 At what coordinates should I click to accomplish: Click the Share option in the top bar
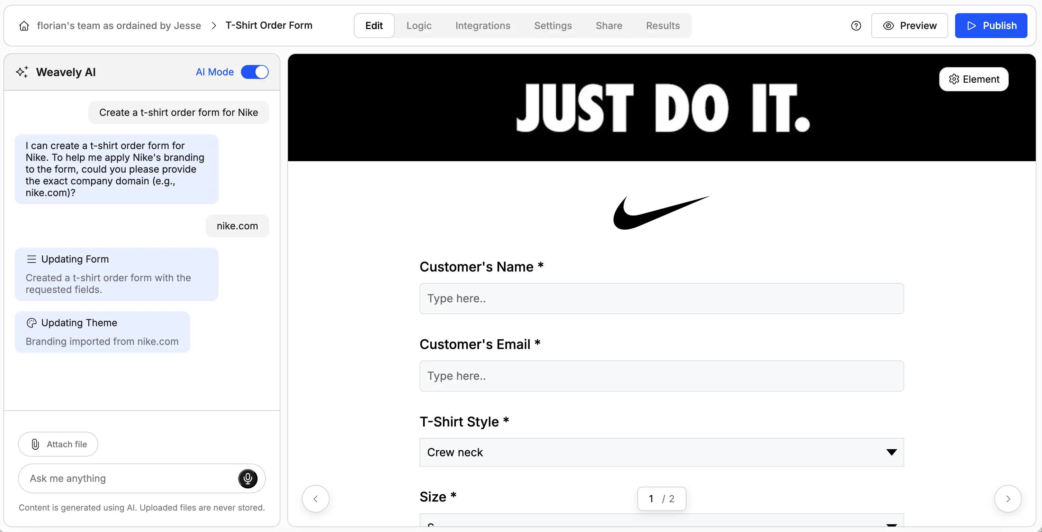pyautogui.click(x=609, y=26)
